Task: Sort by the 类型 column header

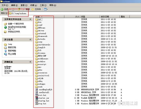Action: [x=90, y=17]
